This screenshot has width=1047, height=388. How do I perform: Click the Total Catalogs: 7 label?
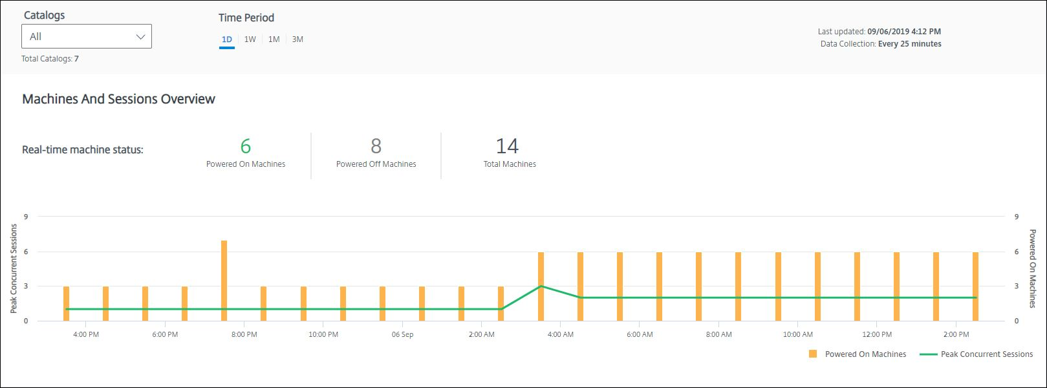(50, 59)
